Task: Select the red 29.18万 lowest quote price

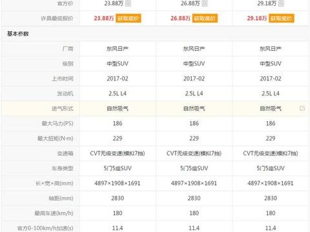Action: 257,18
